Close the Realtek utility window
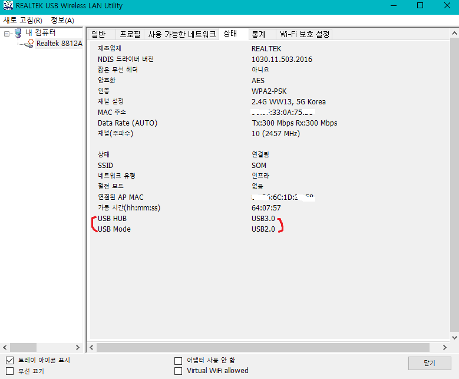Viewport: 459px width, 379px height. click(x=447, y=5)
